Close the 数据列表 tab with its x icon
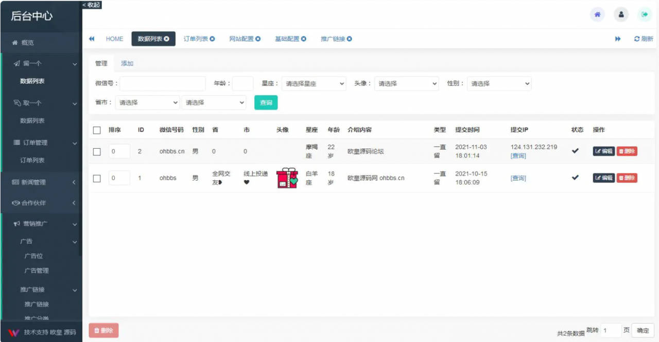The width and height of the screenshot is (659, 342). tap(167, 39)
